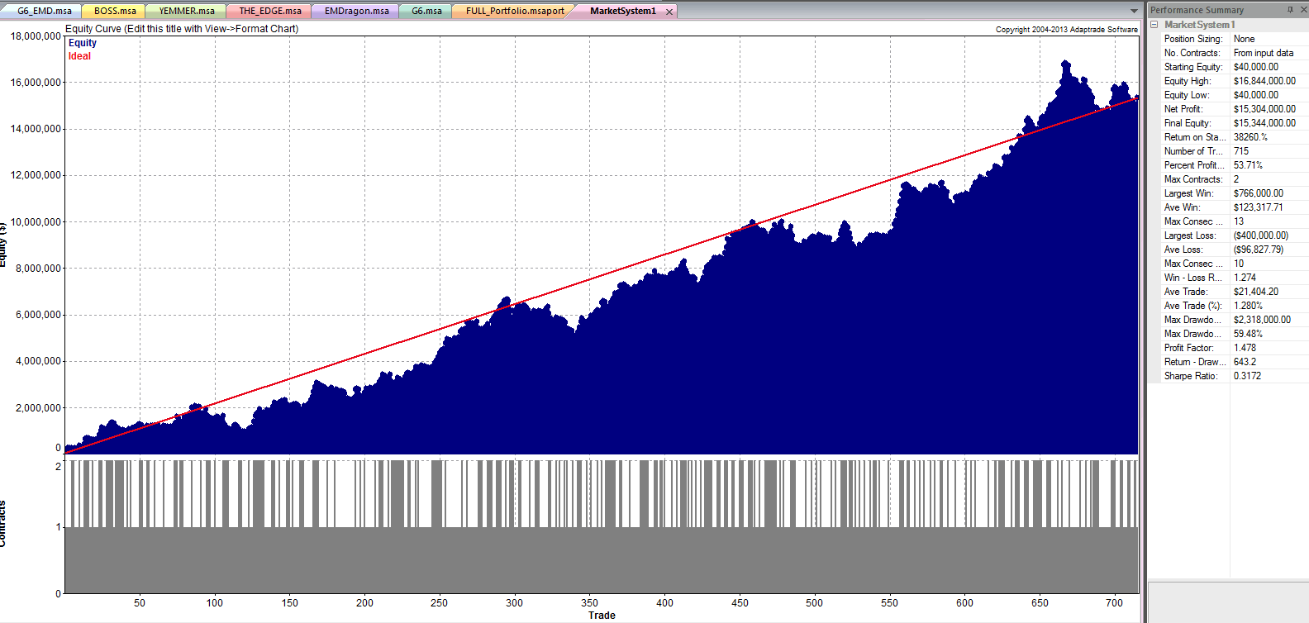
Task: Click the Equity High value $16,844,000.00
Action: [x=1264, y=81]
